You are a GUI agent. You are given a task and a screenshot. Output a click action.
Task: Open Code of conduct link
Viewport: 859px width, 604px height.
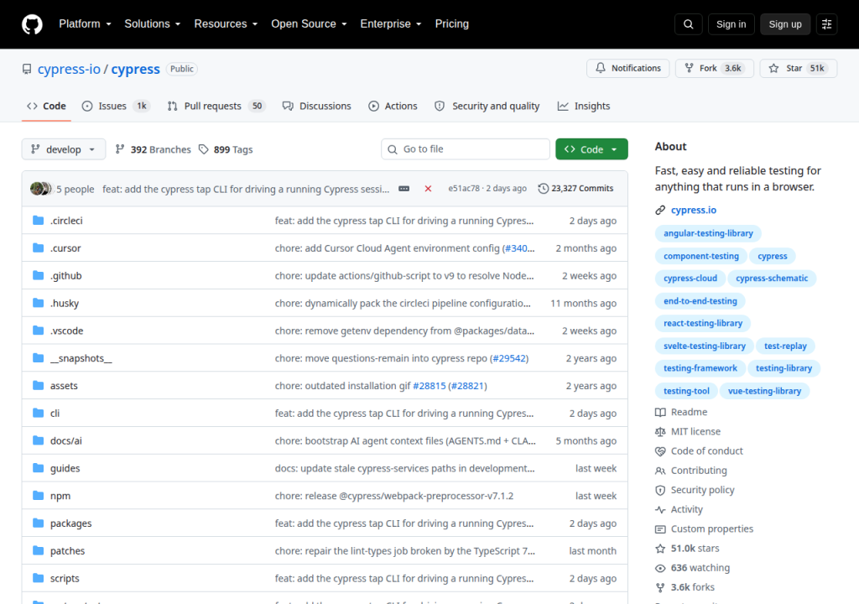(x=706, y=451)
